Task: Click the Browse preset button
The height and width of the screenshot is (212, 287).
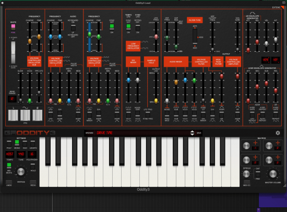Action: [x=90, y=133]
